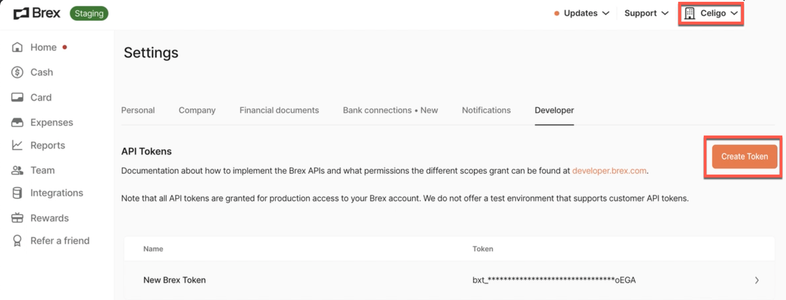Click the Brex logo
Screen dimensions: 786x300
pos(37,13)
